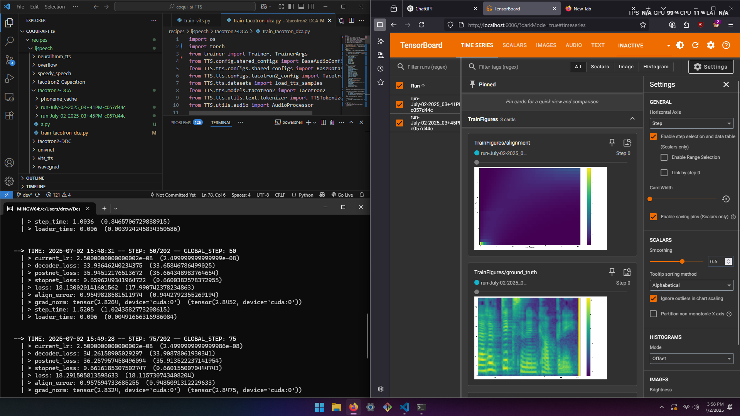Open the Extensions view
This screenshot has height=416, width=740.
9,116
